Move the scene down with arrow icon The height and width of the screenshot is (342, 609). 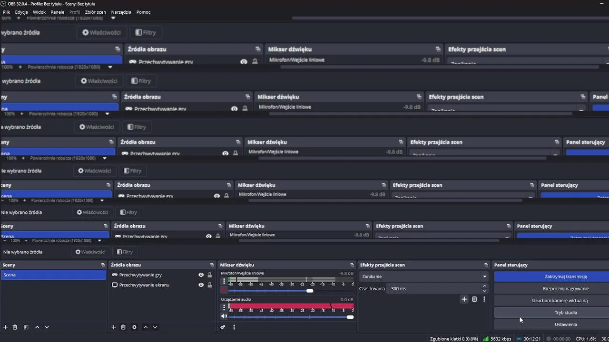47,327
